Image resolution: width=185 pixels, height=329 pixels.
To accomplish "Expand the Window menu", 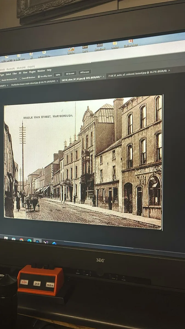I will pyautogui.click(x=41, y=71).
